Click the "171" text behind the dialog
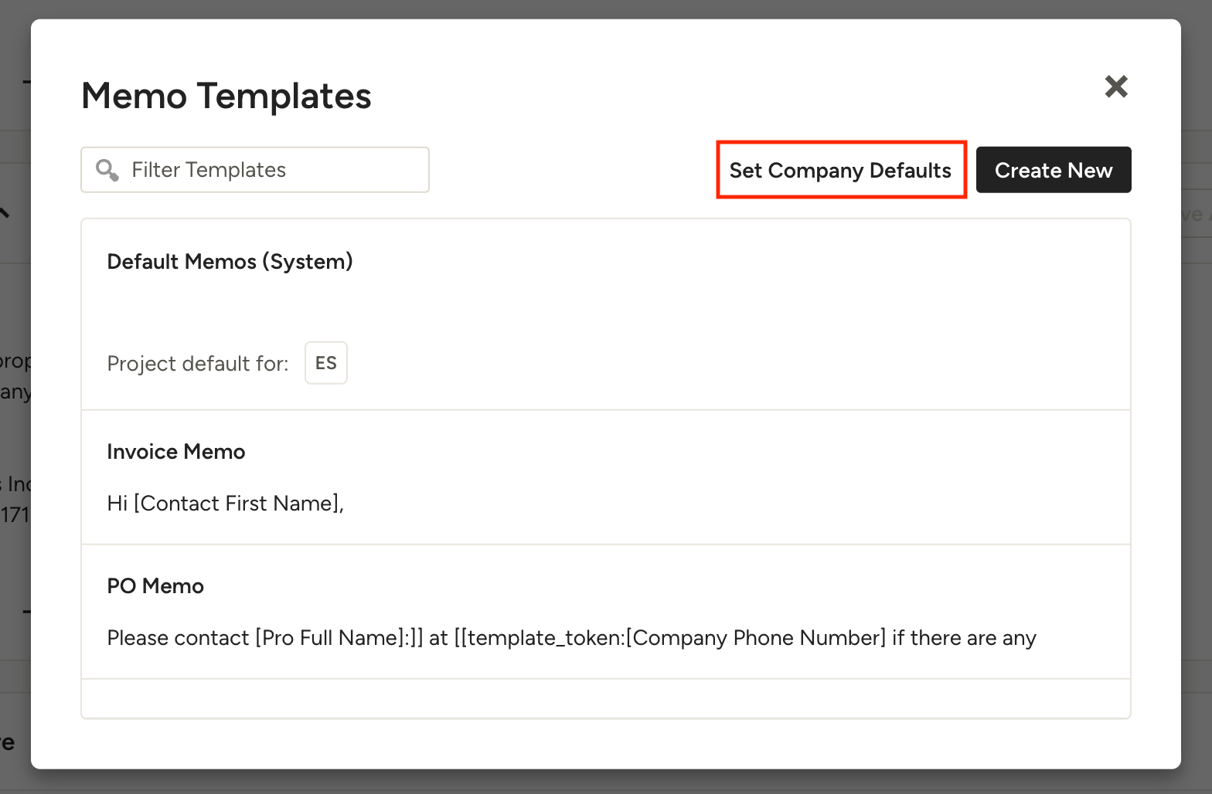Image resolution: width=1212 pixels, height=794 pixels. point(14,514)
